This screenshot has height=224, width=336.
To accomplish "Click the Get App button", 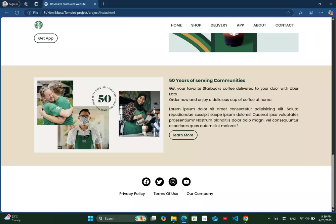I will click(x=46, y=38).
